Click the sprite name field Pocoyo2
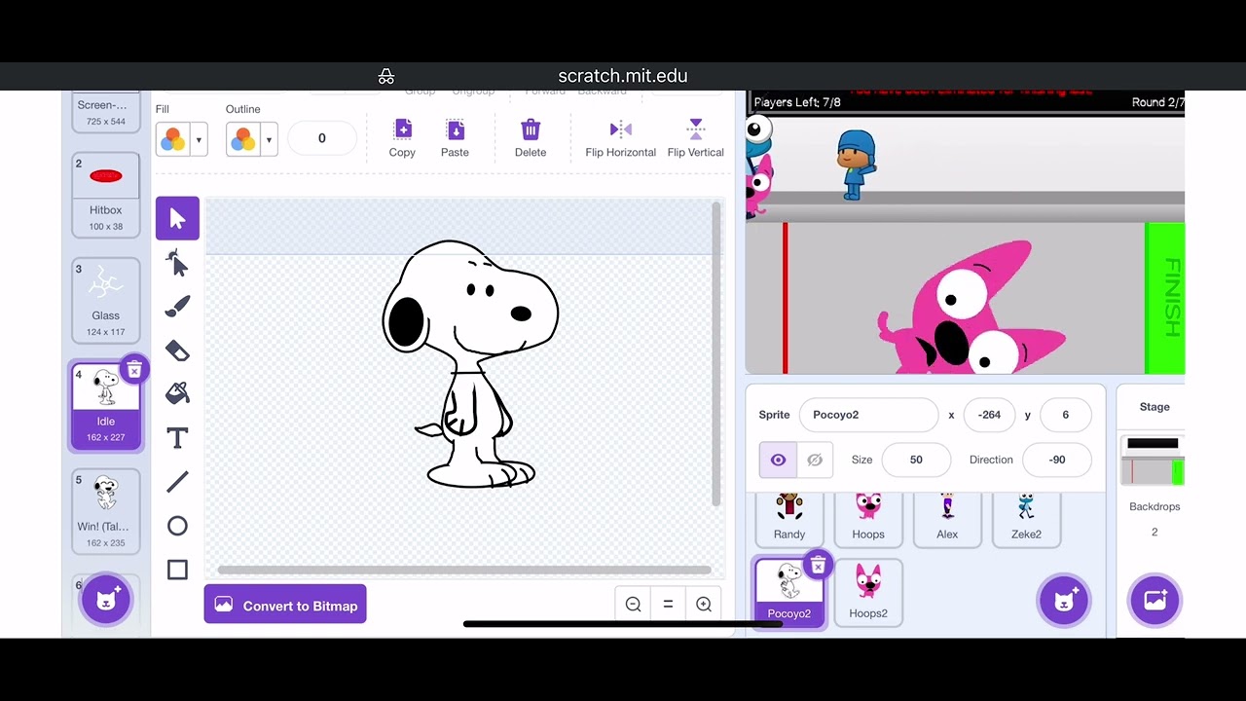This screenshot has height=701, width=1246. pyautogui.click(x=868, y=415)
